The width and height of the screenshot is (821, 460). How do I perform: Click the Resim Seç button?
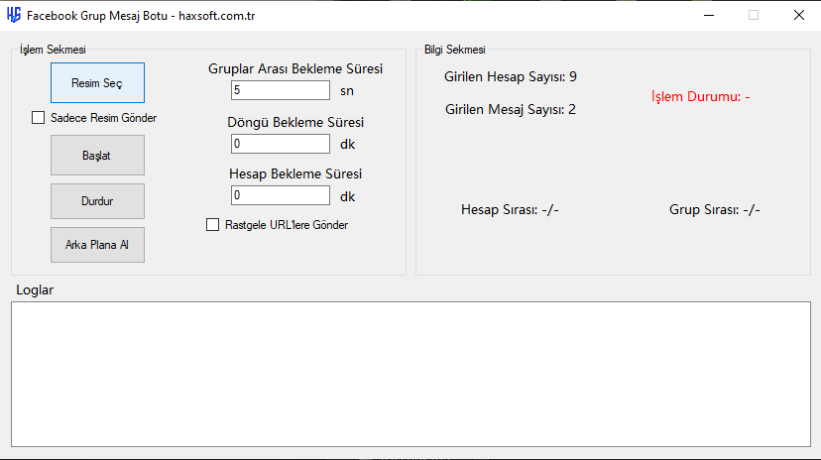[97, 83]
